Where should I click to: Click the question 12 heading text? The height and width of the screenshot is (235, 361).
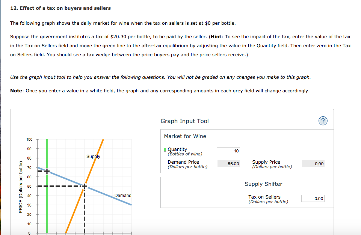pos(60,8)
